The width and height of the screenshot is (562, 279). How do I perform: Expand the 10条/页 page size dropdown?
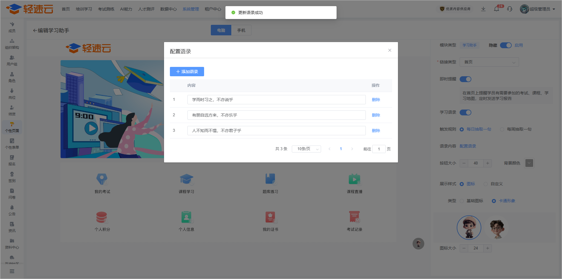coord(306,149)
